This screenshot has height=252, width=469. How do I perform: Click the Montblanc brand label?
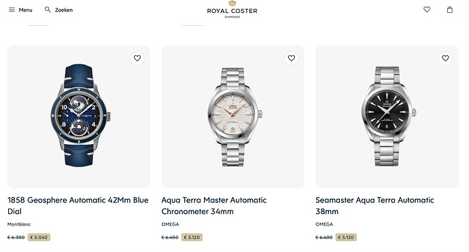coord(19,224)
